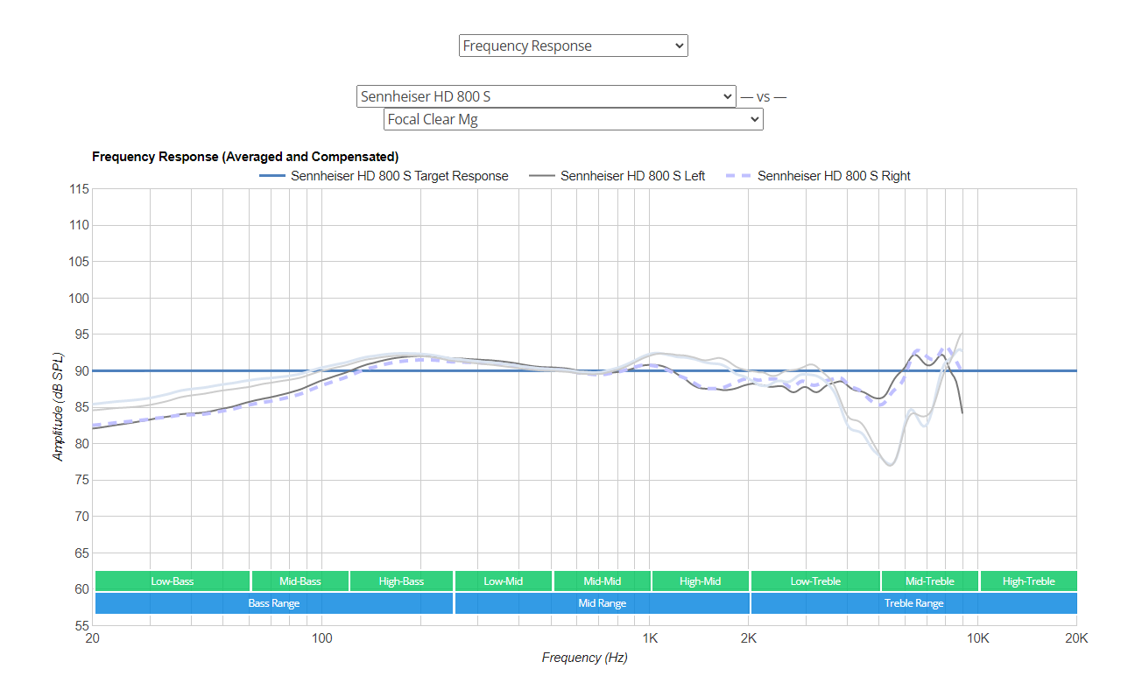Select the Low-Bass frequency band
This screenshot has height=676, width=1128.
coord(173,581)
